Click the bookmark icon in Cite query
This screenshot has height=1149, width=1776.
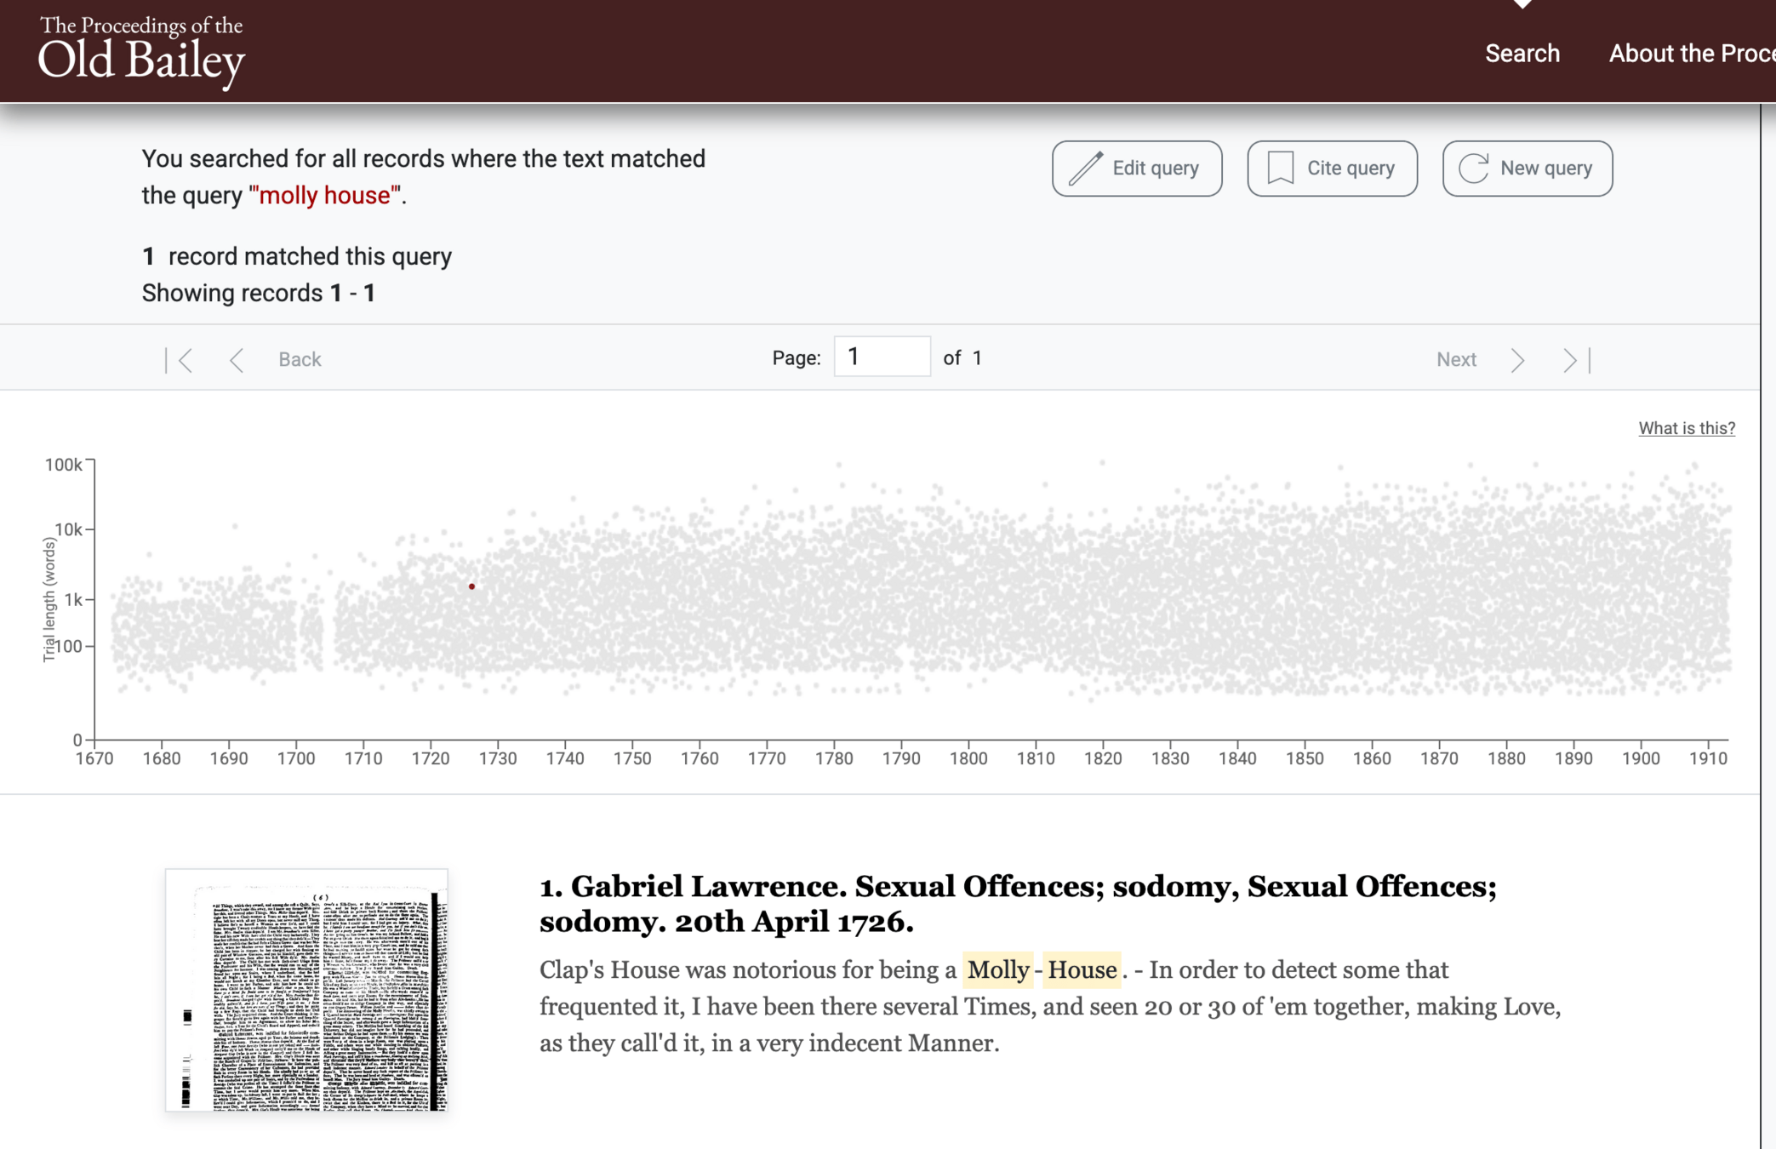click(1280, 169)
